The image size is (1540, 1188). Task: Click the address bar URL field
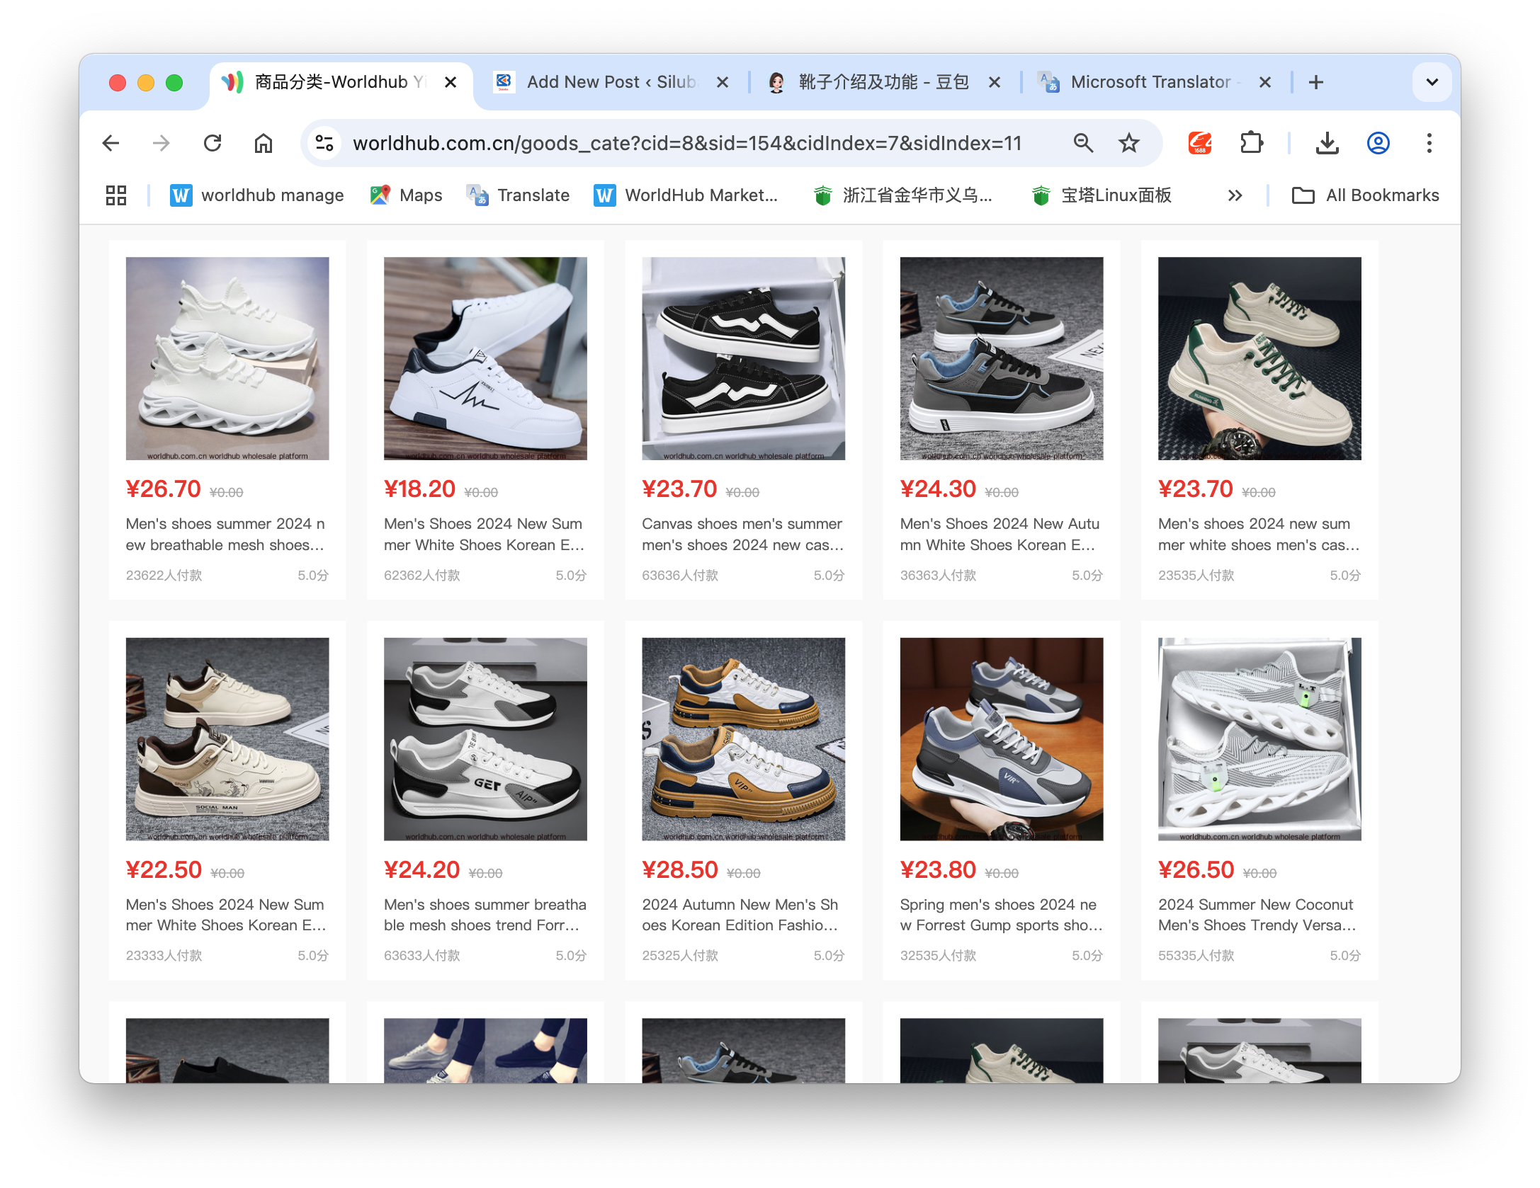click(x=687, y=144)
